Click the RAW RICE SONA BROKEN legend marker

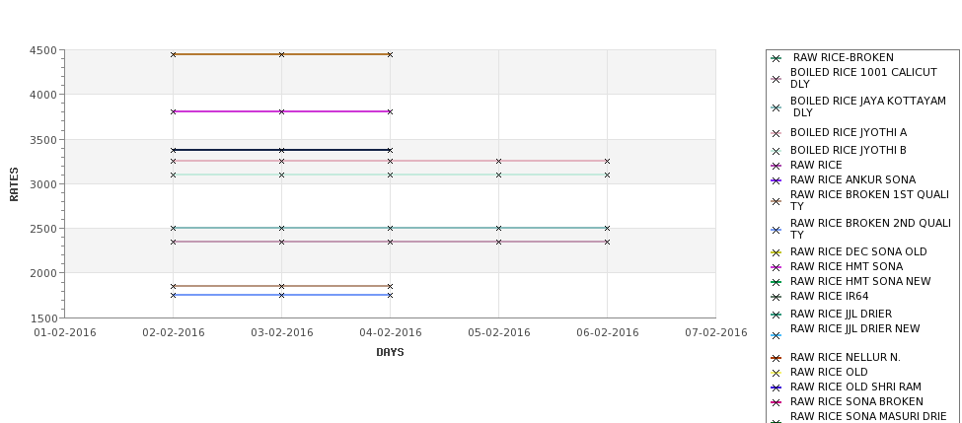coord(776,402)
